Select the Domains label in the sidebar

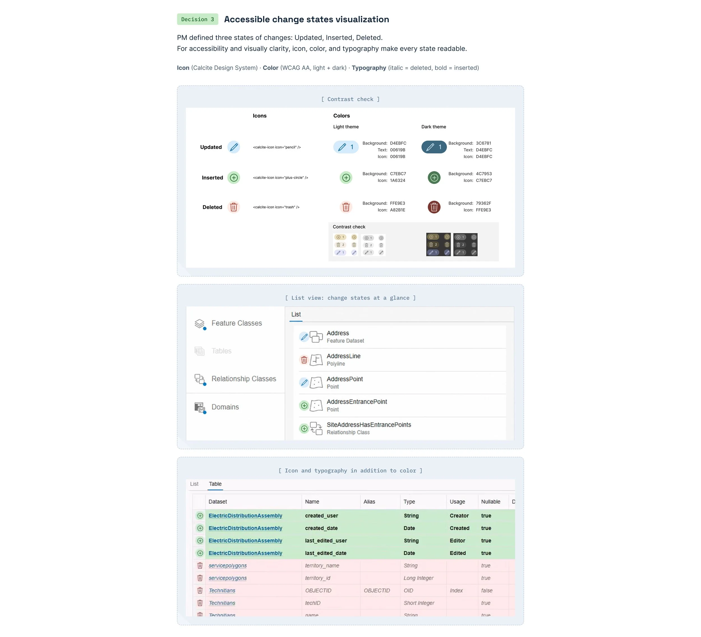pos(225,407)
